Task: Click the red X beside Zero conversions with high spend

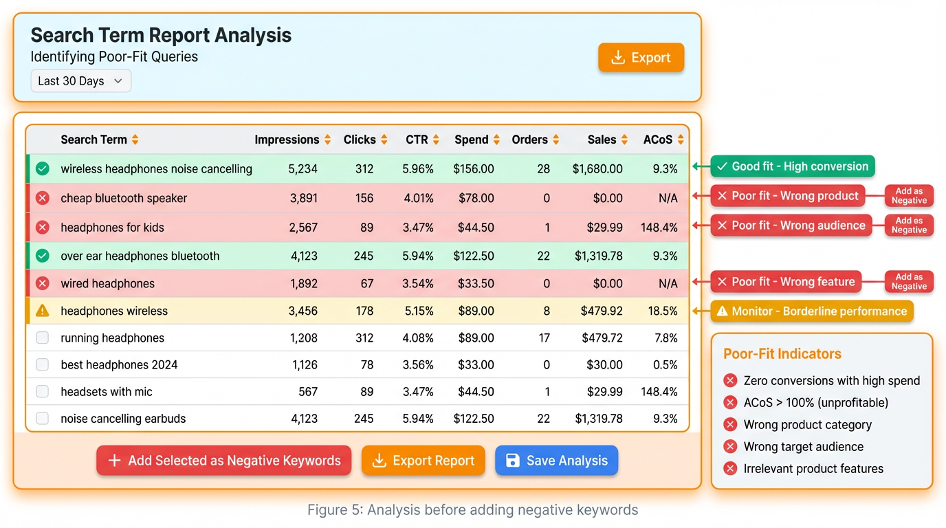Action: [730, 380]
